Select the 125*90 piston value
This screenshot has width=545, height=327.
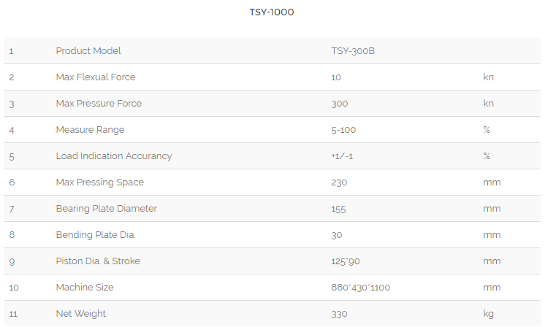point(346,261)
